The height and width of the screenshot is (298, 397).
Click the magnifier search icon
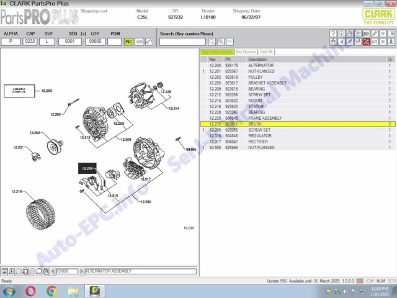pos(212,42)
